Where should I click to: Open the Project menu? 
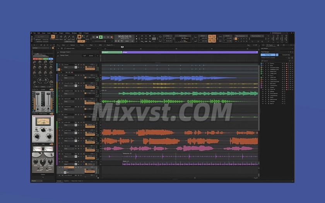[61, 33]
